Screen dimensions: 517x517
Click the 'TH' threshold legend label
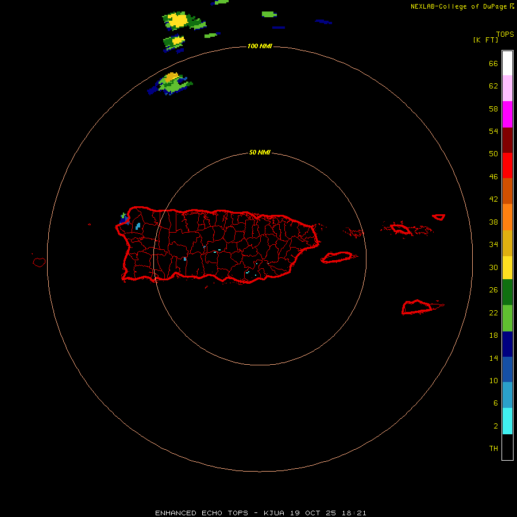pyautogui.click(x=493, y=449)
